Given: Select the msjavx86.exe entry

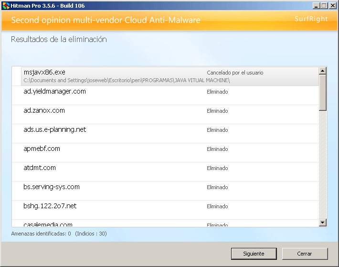Looking at the screenshot, I should [x=165, y=76].
